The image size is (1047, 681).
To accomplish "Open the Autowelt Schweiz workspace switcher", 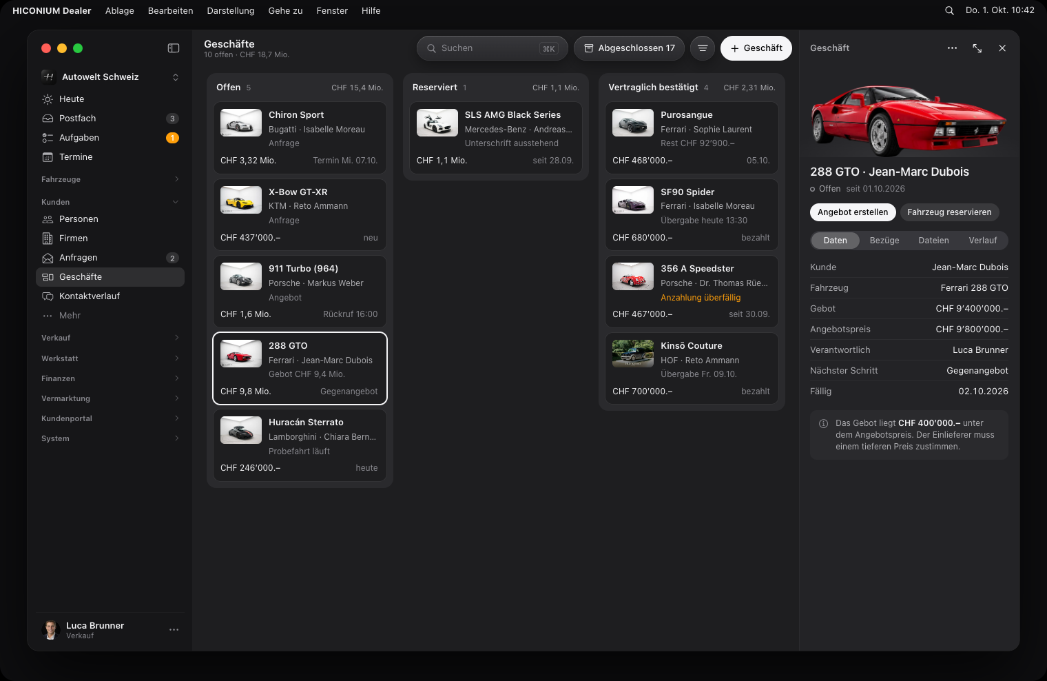I will pyautogui.click(x=110, y=77).
